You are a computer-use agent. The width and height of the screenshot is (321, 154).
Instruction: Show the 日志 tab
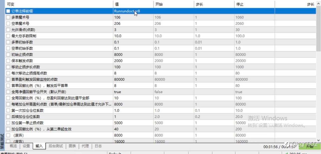pyautogui.click(x=98, y=146)
